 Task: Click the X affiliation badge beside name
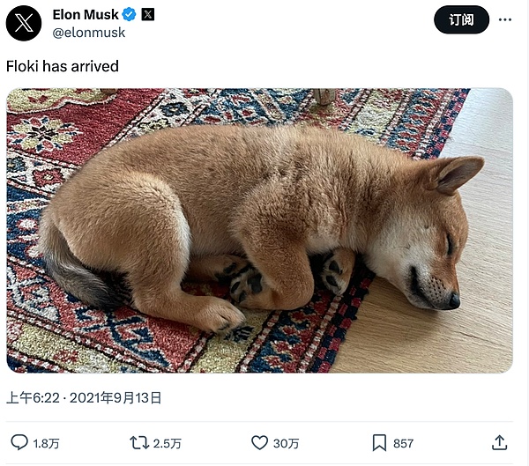(x=148, y=14)
